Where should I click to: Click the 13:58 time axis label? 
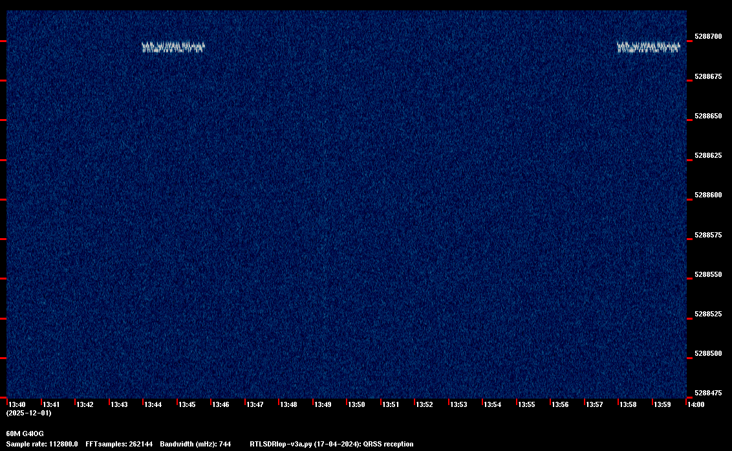tap(629, 404)
